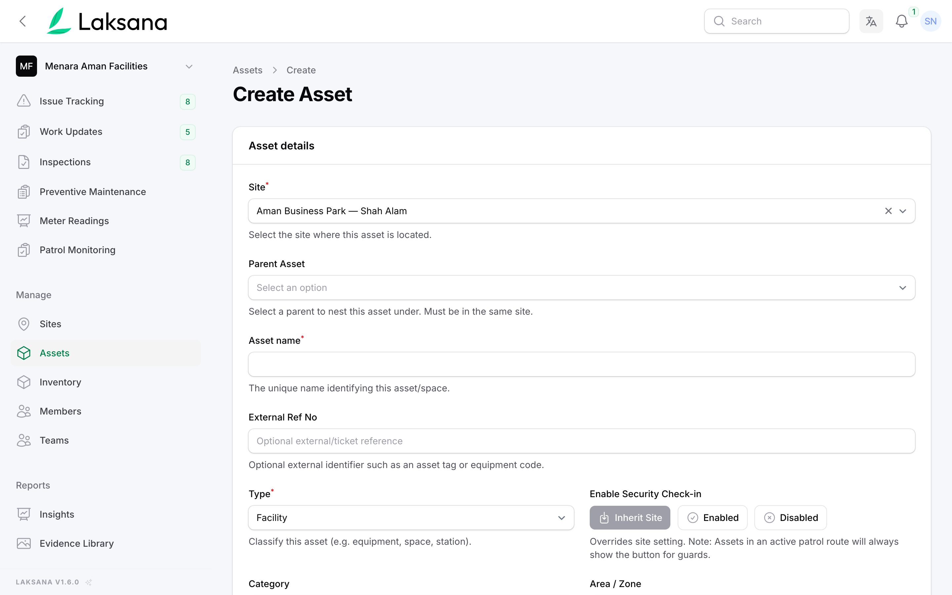Open the Type dropdown showing Facility

[x=411, y=517]
